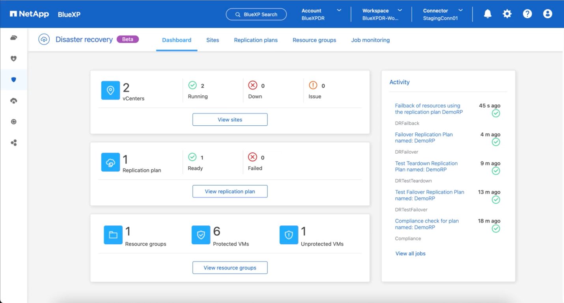The height and width of the screenshot is (303, 564).
Task: Follow the View all jobs link
Action: coord(410,254)
